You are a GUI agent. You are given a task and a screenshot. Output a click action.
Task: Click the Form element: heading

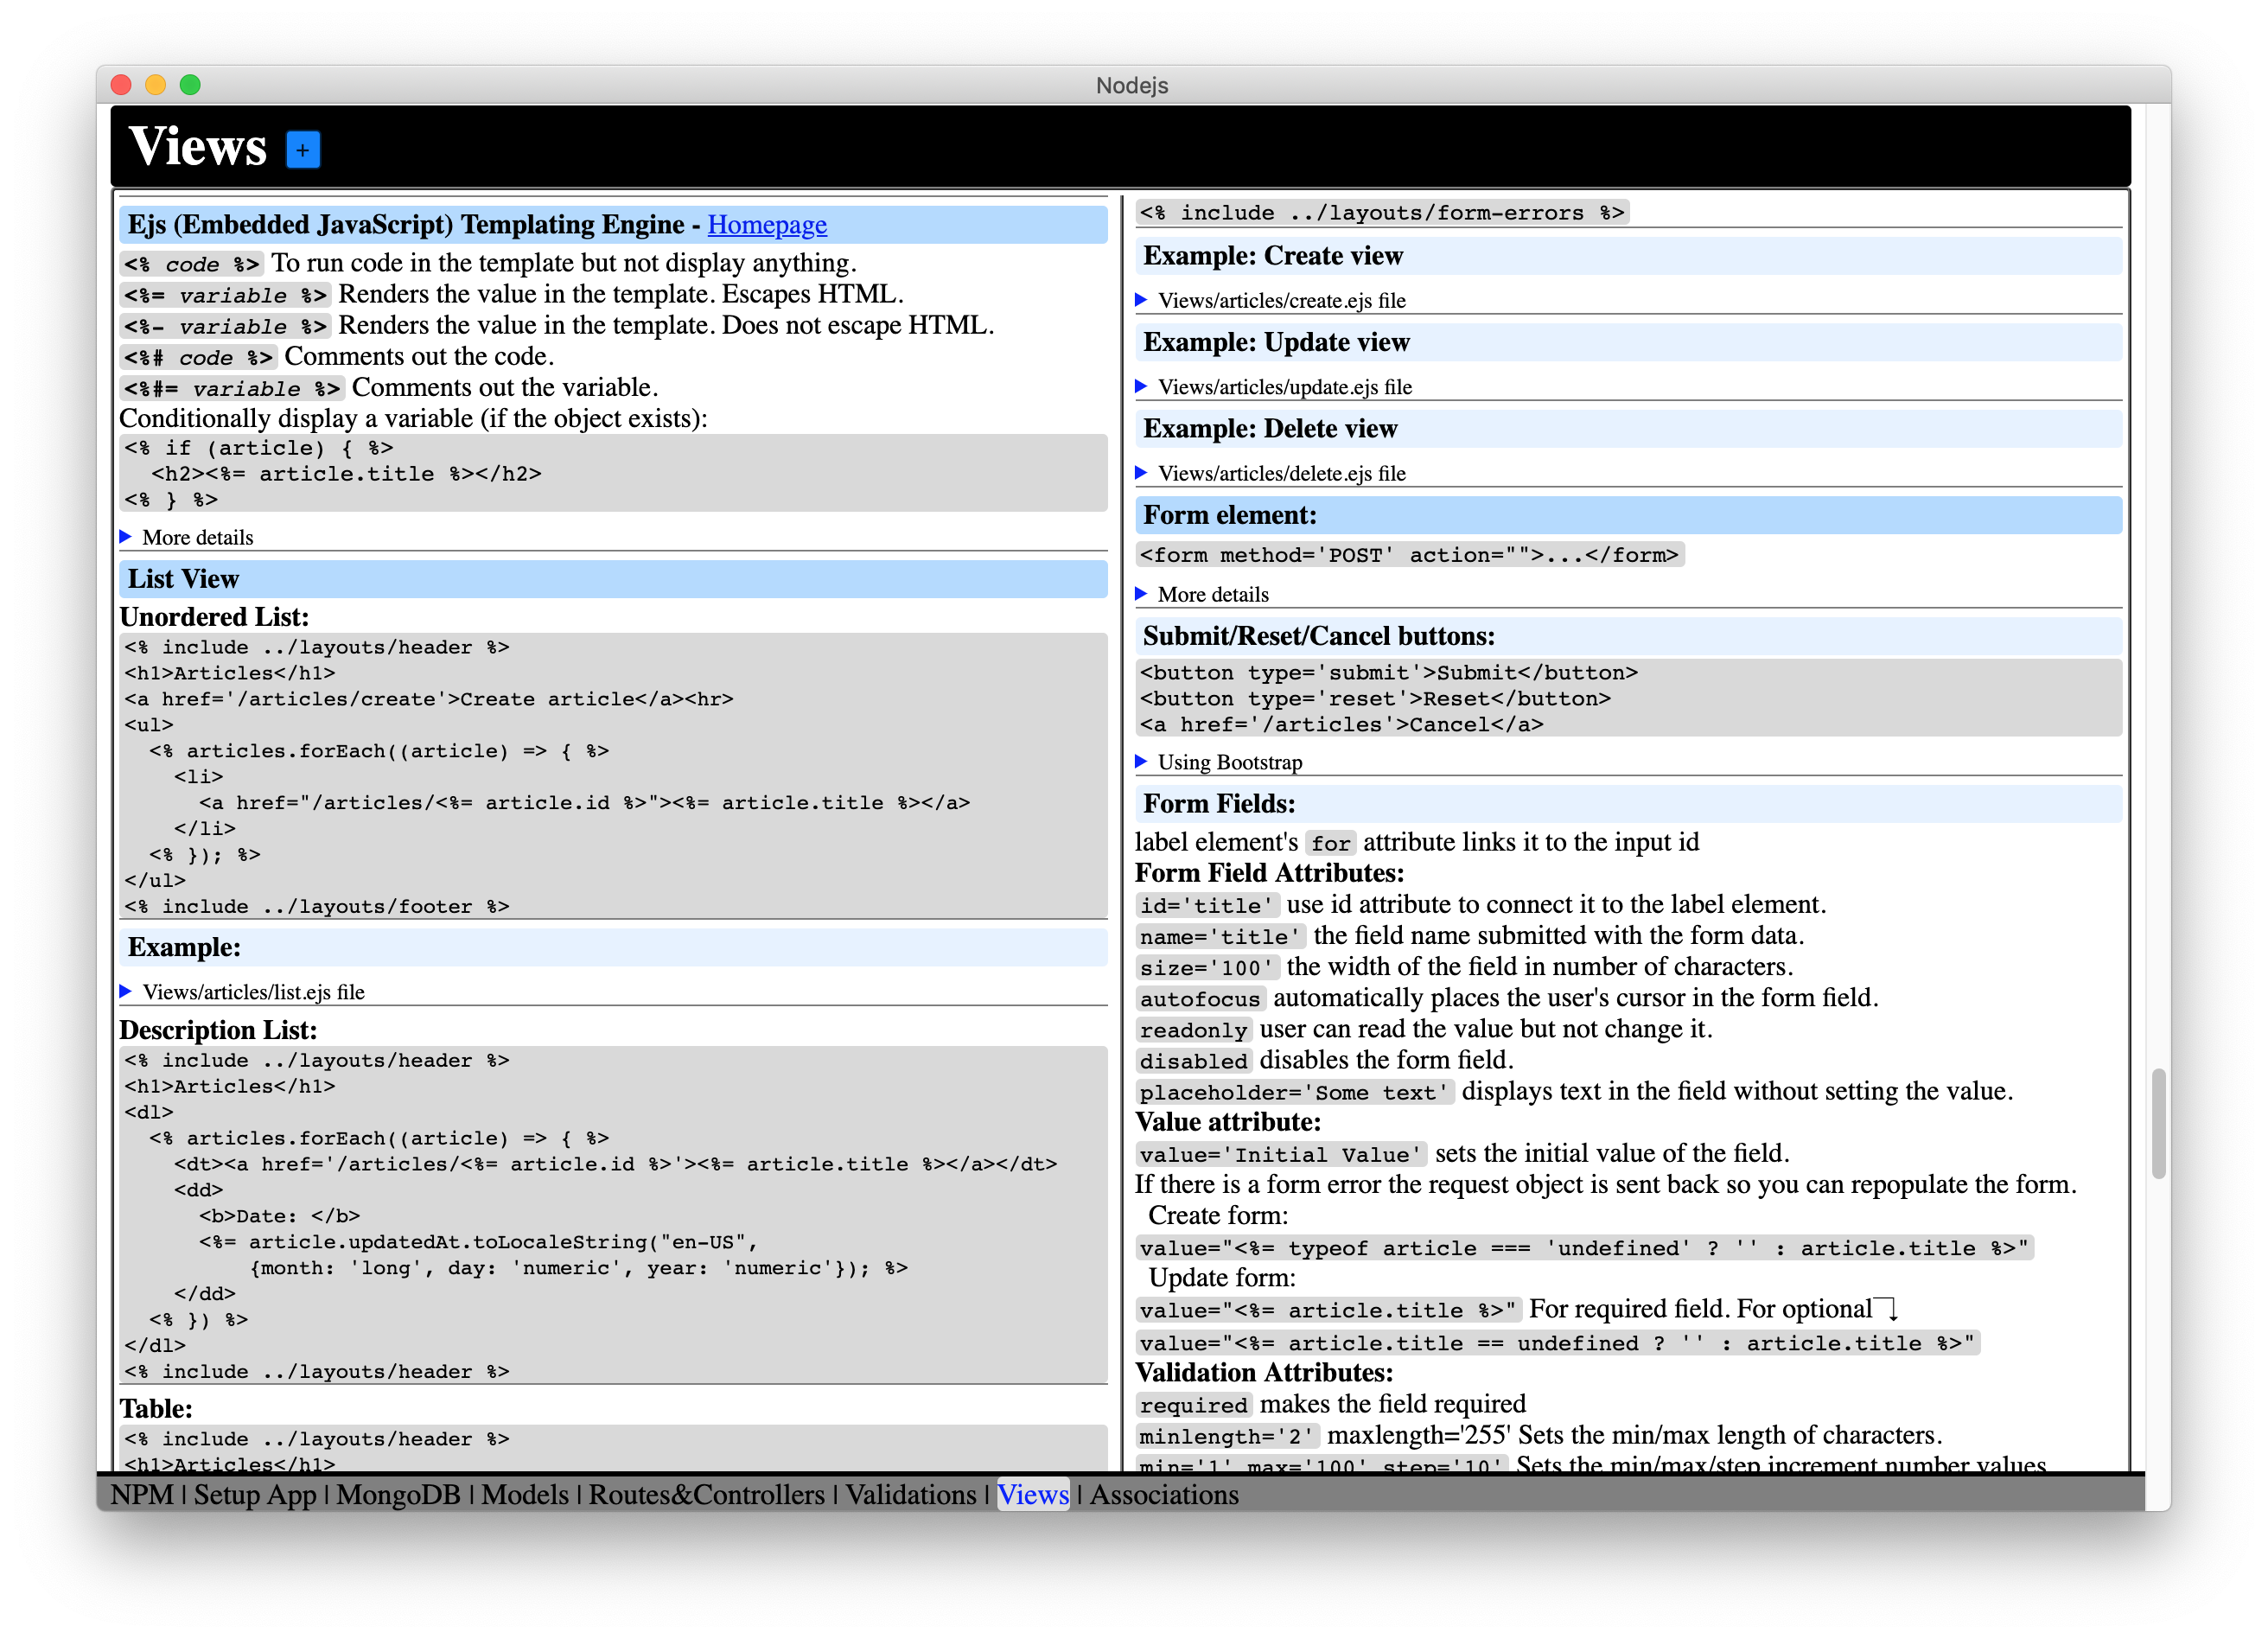point(1628,515)
